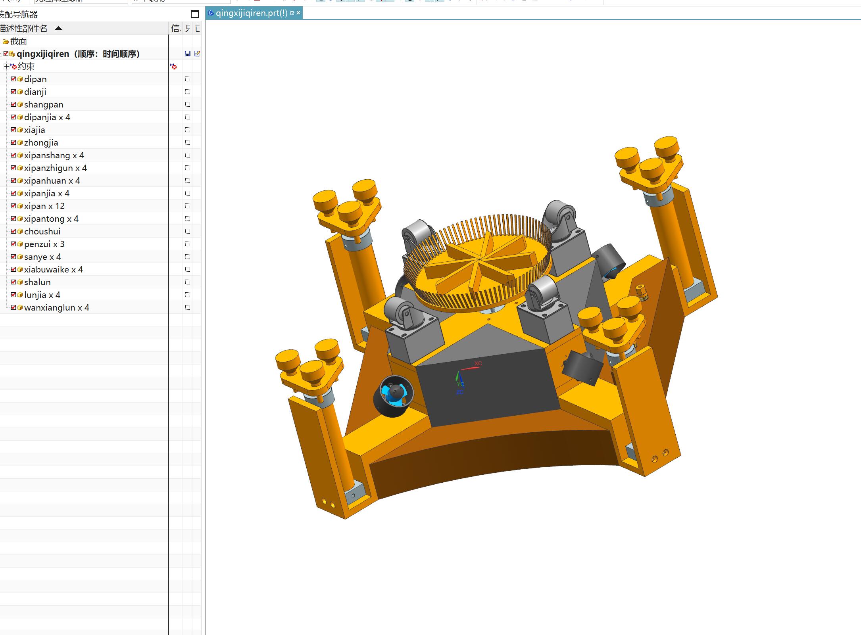Click the cube icon beside dianji
This screenshot has width=861, height=635.
pyautogui.click(x=20, y=92)
